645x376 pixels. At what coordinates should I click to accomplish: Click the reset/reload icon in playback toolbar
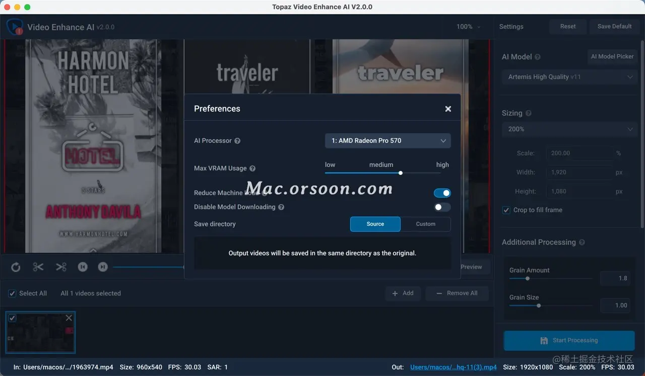click(x=16, y=267)
